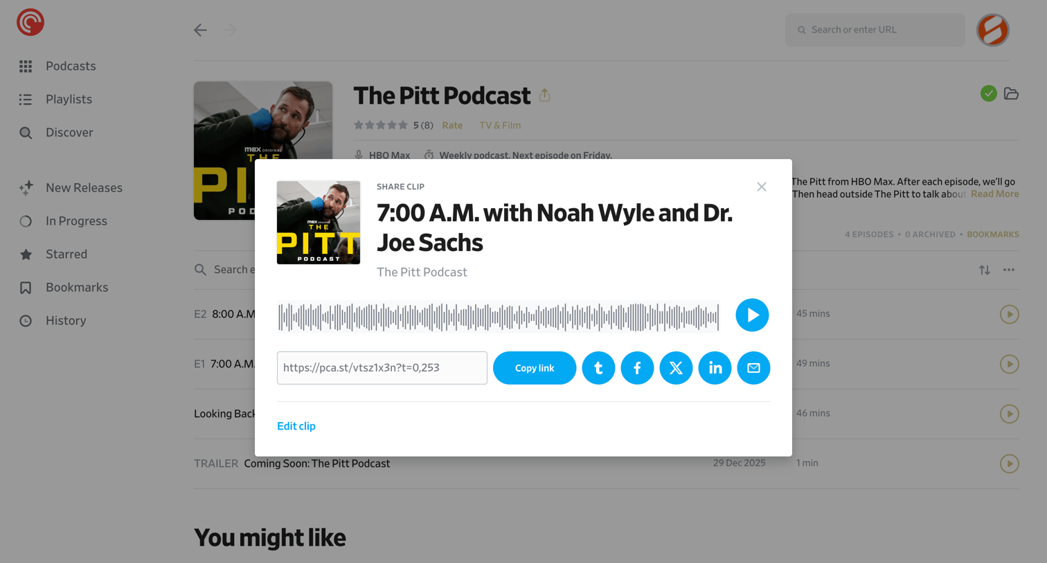Click the clip artwork thumbnail in dialog
Viewport: 1047px width, 563px height.
(x=319, y=223)
